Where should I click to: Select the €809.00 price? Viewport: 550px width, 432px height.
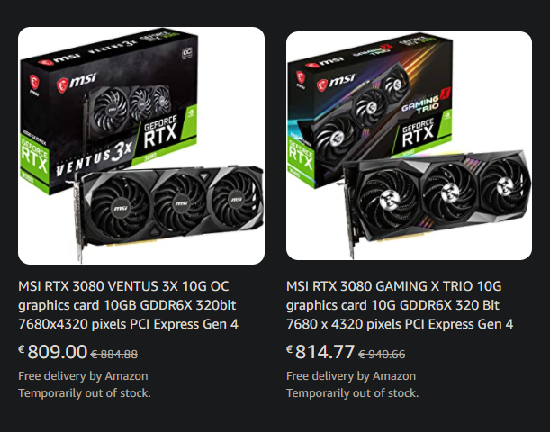tap(52, 351)
